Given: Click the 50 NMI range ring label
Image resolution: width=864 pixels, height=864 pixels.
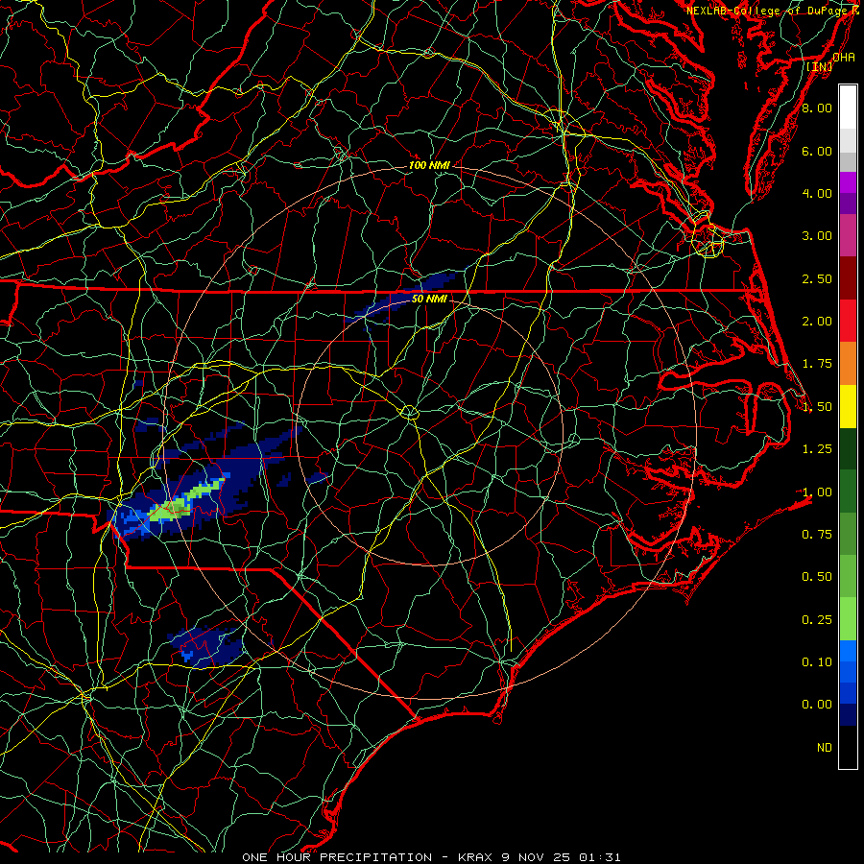Looking at the screenshot, I should [429, 300].
